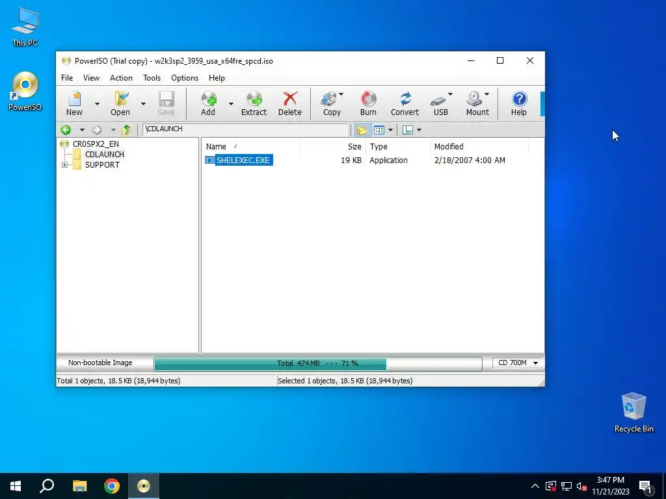
Task: Open the Action menu
Action: [x=121, y=78]
